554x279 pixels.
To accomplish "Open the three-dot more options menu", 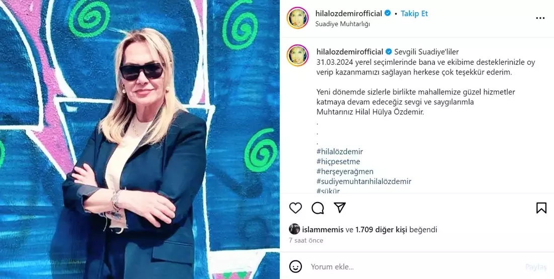I will point(540,18).
